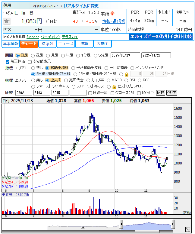The image size is (195, 234).
Task: Enable 高安値表示 checkbox
Action: point(30,62)
